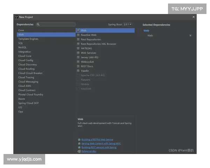The image size is (210, 168).
Task: Close the New Project dialog
Action: click(194, 17)
